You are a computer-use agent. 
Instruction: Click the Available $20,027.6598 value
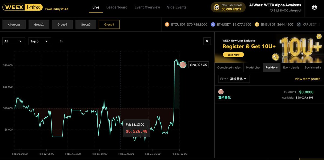point(305,98)
